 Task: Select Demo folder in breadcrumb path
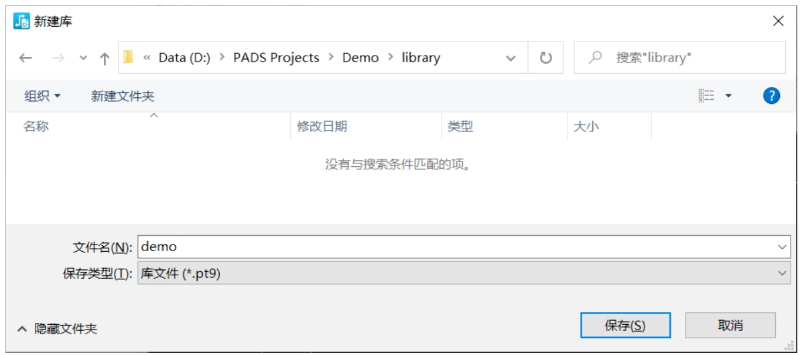(x=360, y=58)
